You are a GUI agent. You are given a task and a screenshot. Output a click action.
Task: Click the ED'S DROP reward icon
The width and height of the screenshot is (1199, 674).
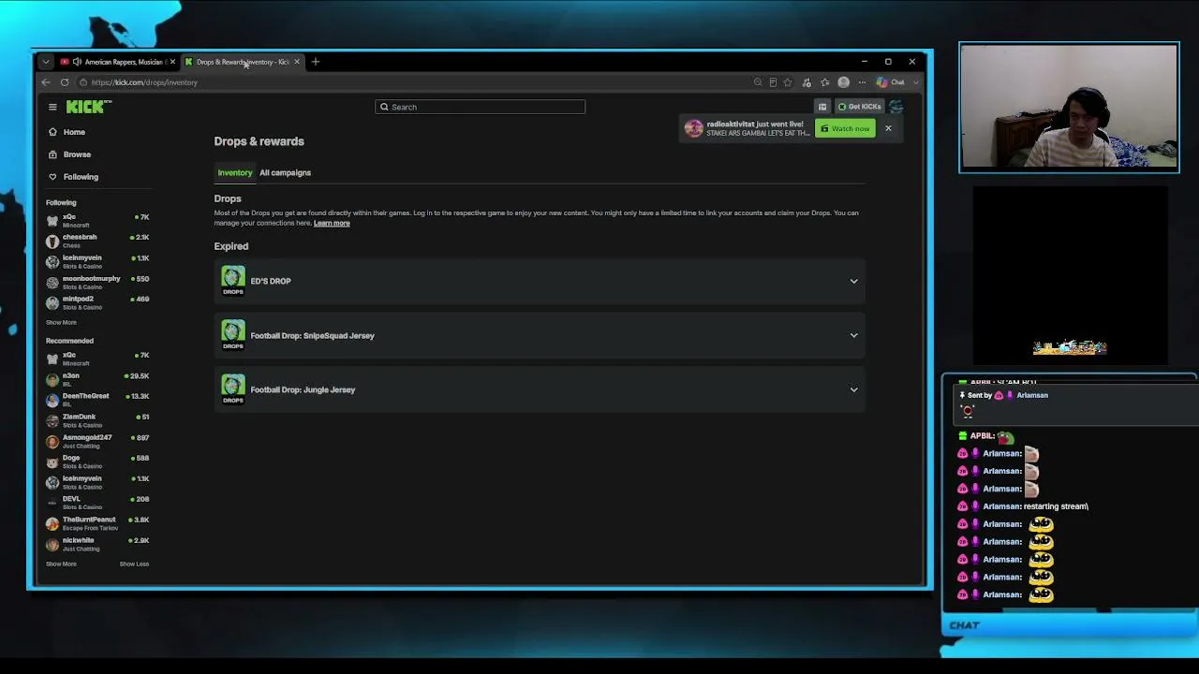tap(233, 281)
